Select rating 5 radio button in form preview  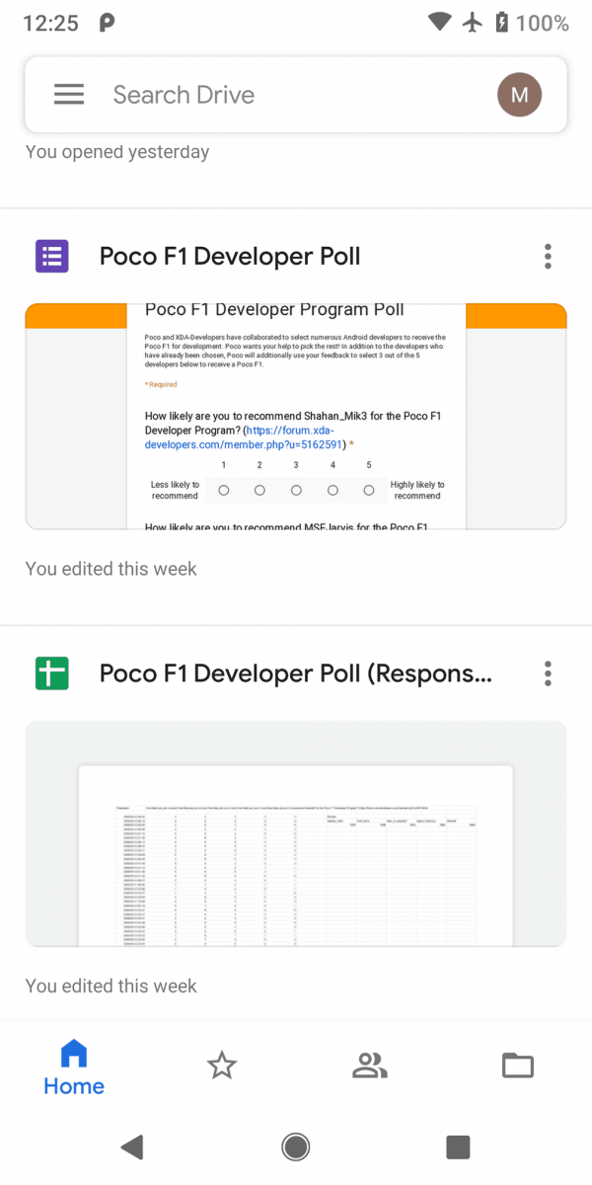[x=368, y=490]
